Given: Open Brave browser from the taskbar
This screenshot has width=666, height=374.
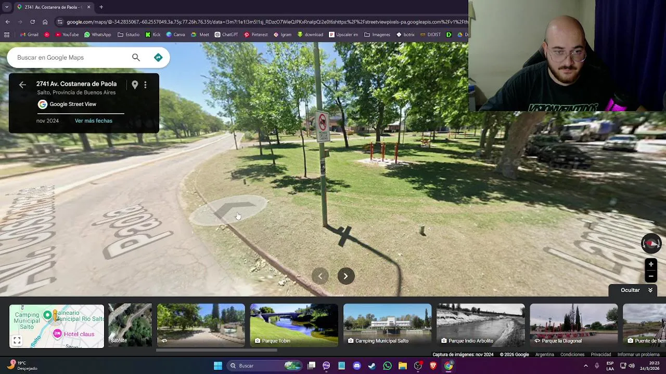Looking at the screenshot, I should click(433, 366).
